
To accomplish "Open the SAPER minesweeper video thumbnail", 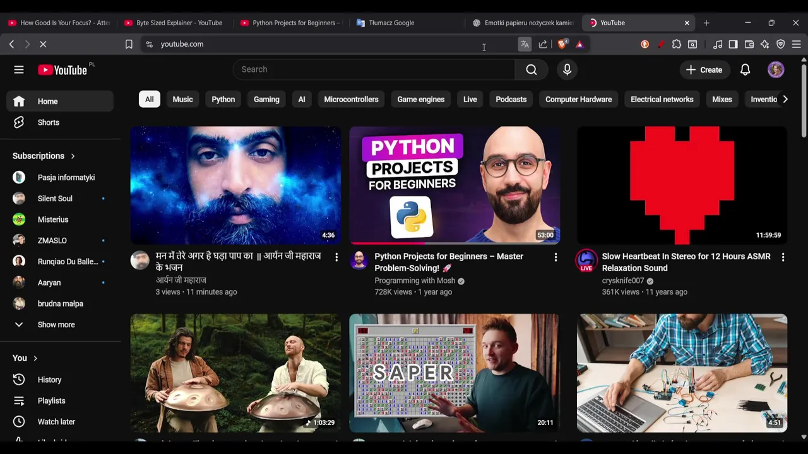I will 454,373.
